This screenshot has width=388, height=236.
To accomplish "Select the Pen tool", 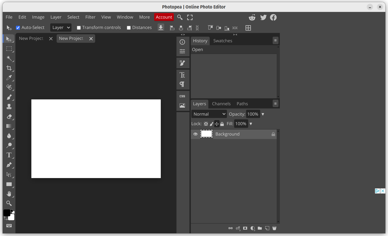I will (9, 165).
